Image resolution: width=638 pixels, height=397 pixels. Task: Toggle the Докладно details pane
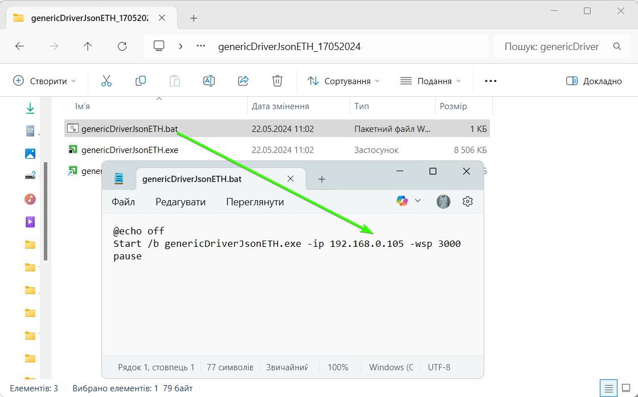pyautogui.click(x=594, y=81)
